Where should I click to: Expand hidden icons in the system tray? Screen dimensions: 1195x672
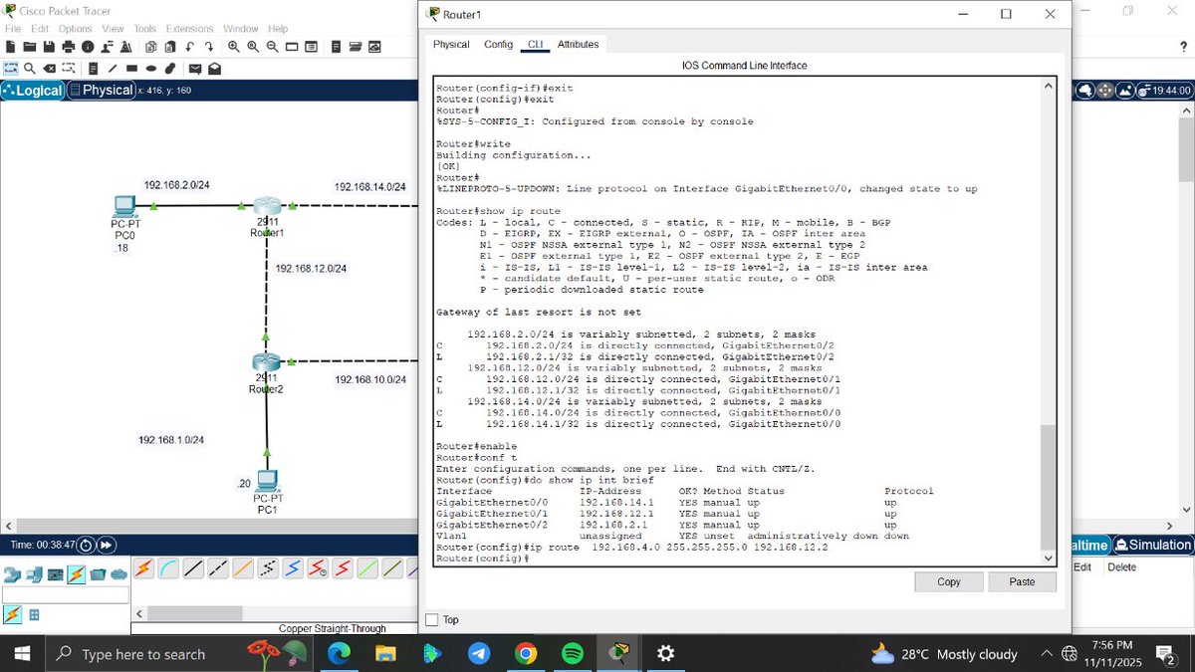coord(1045,654)
